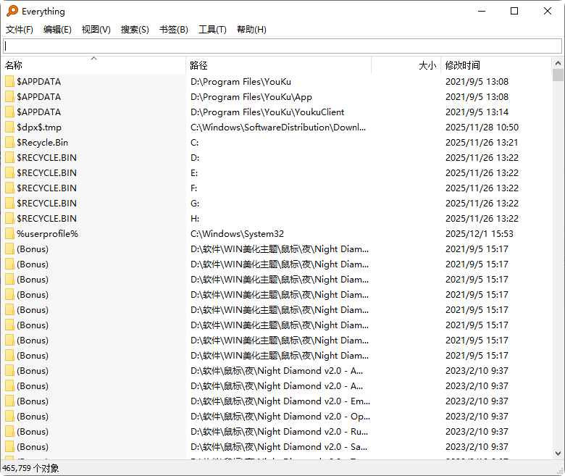Click the %userprofile% folder icon
The width and height of the screenshot is (565, 476).
[x=10, y=234]
